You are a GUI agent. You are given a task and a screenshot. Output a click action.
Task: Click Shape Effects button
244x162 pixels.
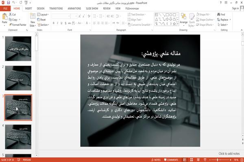(x=205, y=25)
